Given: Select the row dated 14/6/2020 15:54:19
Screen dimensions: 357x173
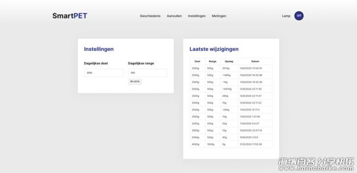Looking at the screenshot, I should (x=231, y=68).
